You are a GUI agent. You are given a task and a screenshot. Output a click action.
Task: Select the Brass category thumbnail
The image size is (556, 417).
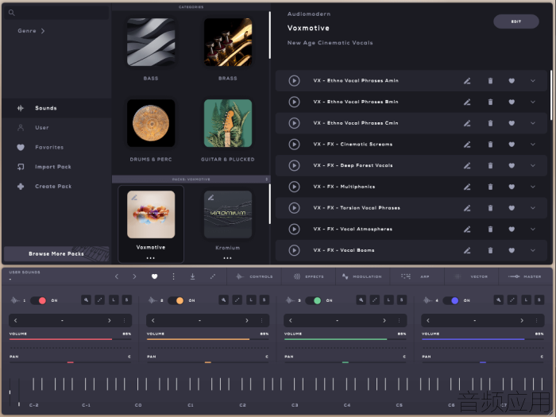(228, 42)
